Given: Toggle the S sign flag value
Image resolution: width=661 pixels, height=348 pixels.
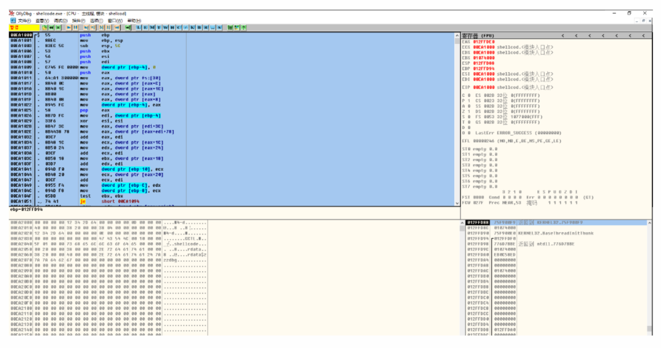Looking at the screenshot, I should pos(469,117).
